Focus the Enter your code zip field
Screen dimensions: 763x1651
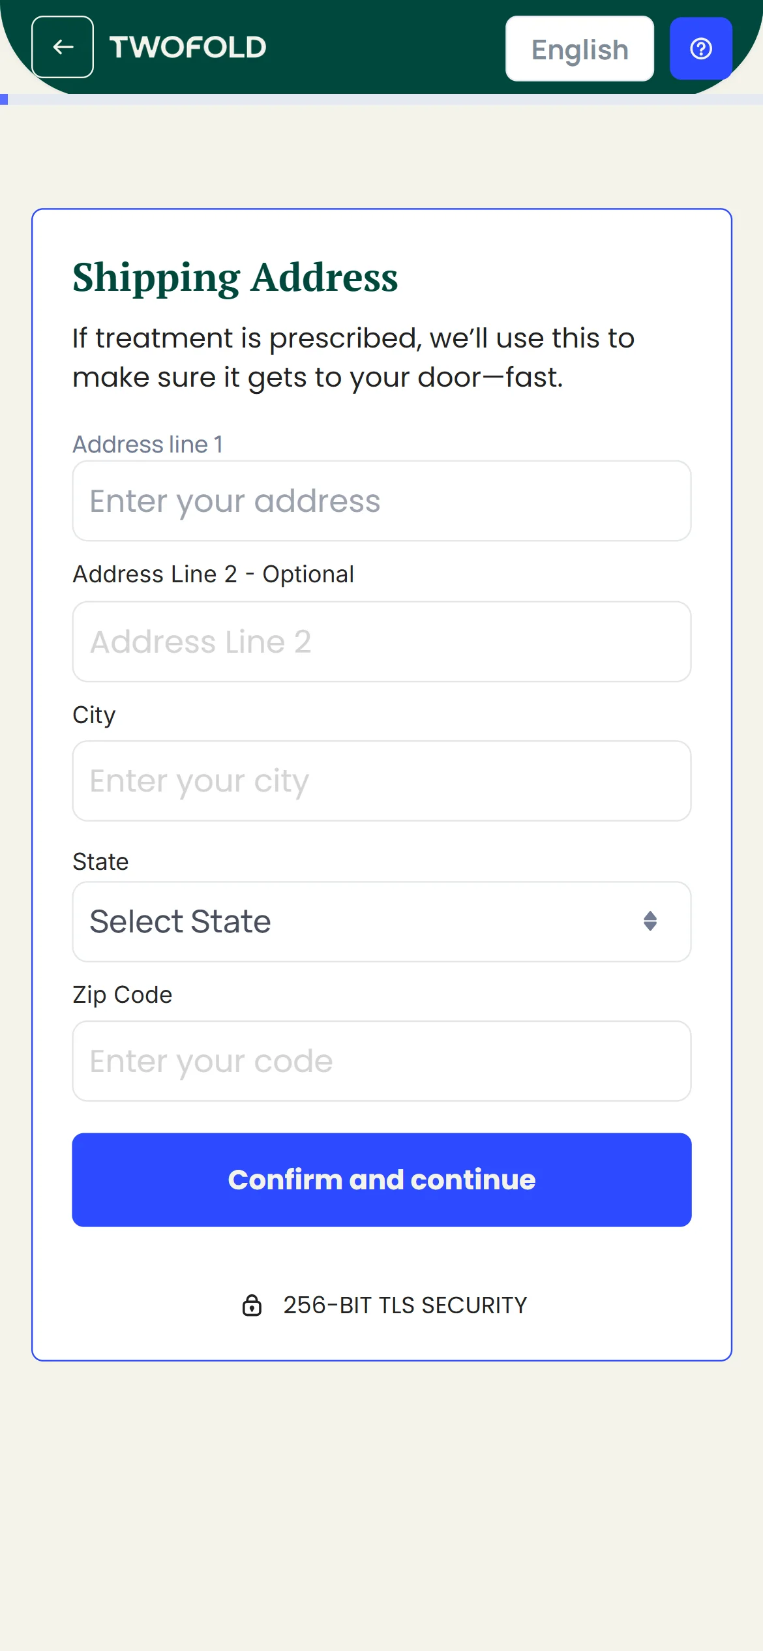click(x=381, y=1061)
